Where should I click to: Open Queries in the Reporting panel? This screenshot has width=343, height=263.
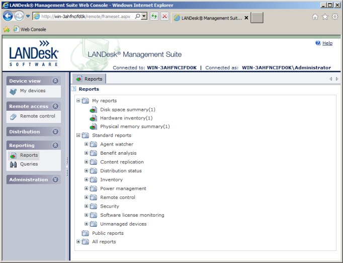(x=29, y=164)
